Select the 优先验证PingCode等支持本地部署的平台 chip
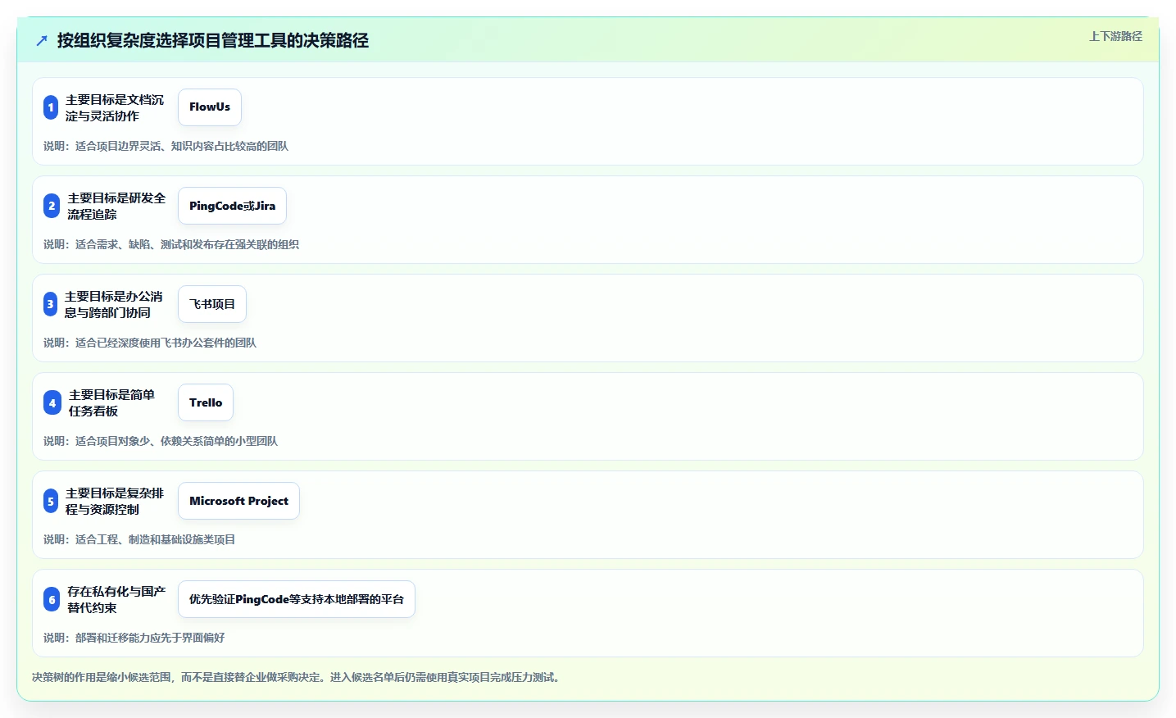Image resolution: width=1176 pixels, height=718 pixels. click(x=297, y=599)
